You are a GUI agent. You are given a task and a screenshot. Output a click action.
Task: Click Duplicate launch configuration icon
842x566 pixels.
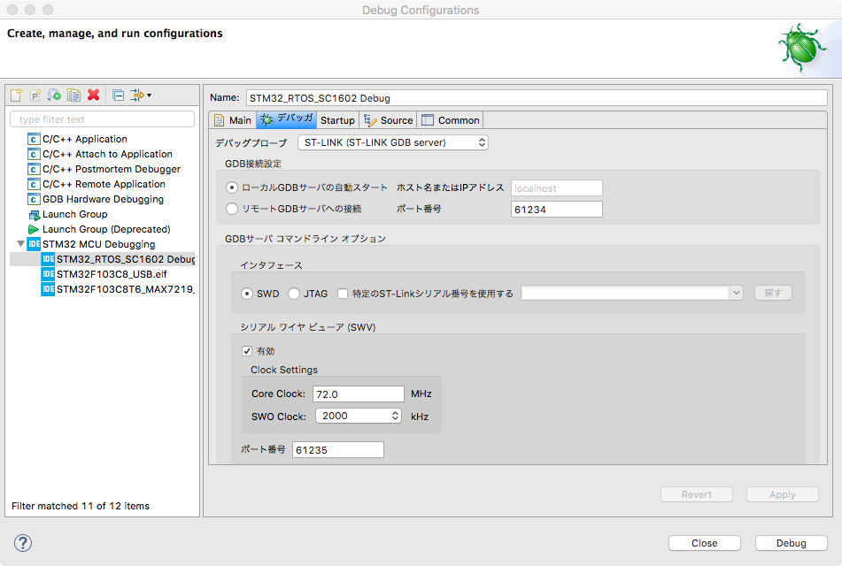(x=73, y=95)
